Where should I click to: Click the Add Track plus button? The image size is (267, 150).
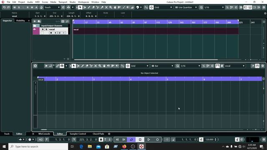point(35,21)
